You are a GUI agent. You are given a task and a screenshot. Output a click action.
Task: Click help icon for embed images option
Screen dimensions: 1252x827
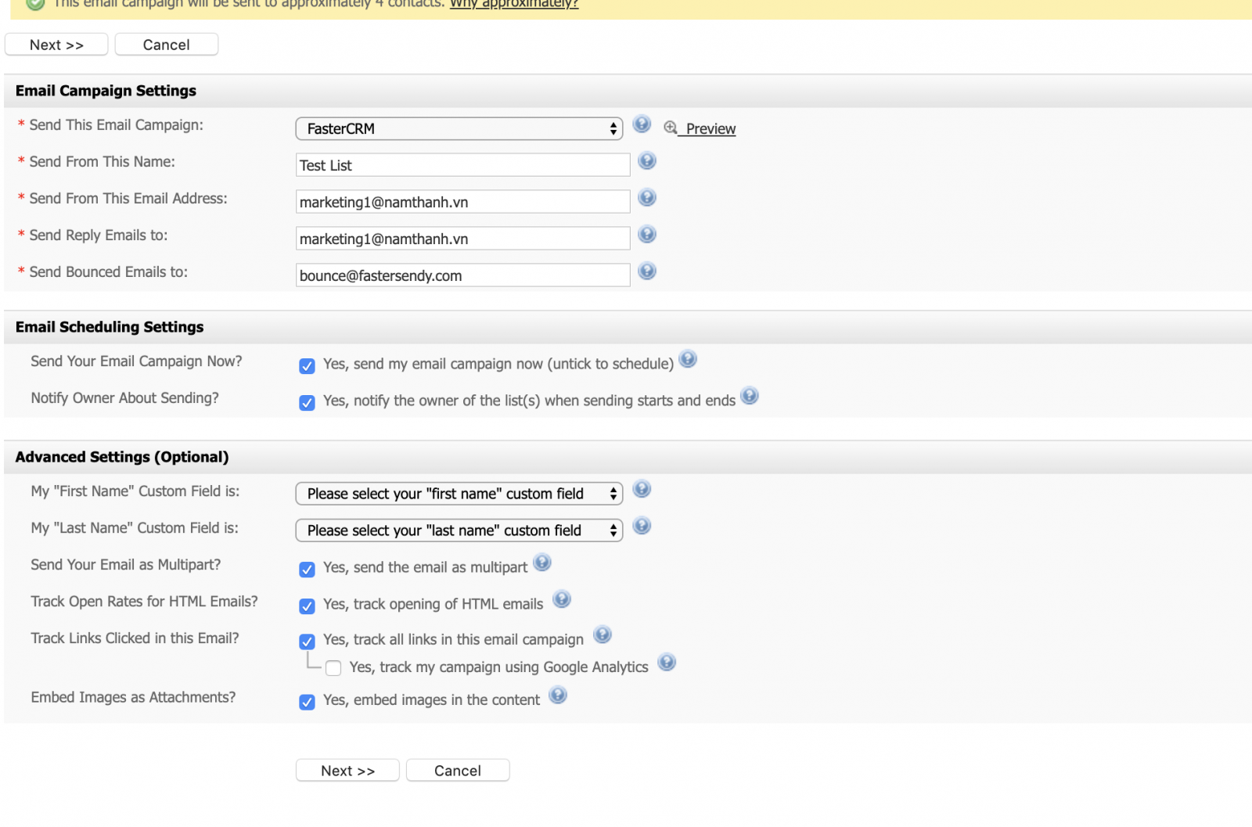pyautogui.click(x=557, y=696)
